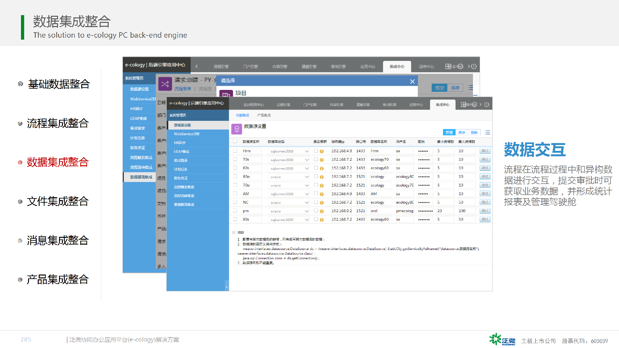
Task: Click the password field for pm row
Action: [x=426, y=211]
